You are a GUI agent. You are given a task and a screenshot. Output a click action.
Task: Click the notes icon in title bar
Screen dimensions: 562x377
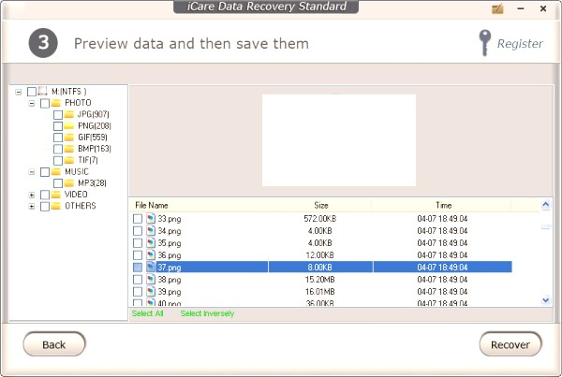[x=498, y=9]
